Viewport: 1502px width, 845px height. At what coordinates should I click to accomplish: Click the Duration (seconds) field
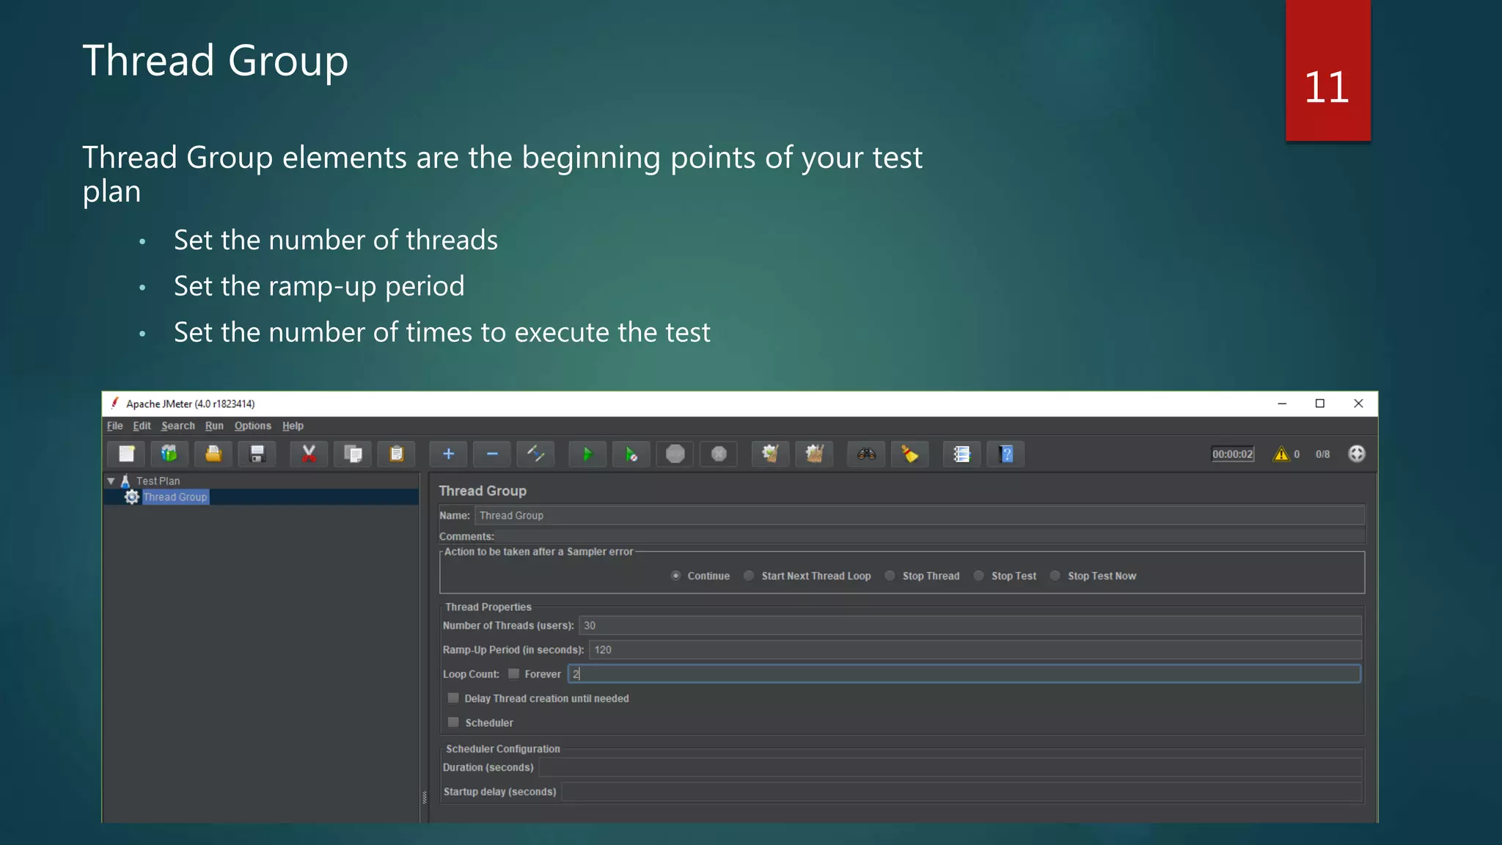(x=950, y=767)
